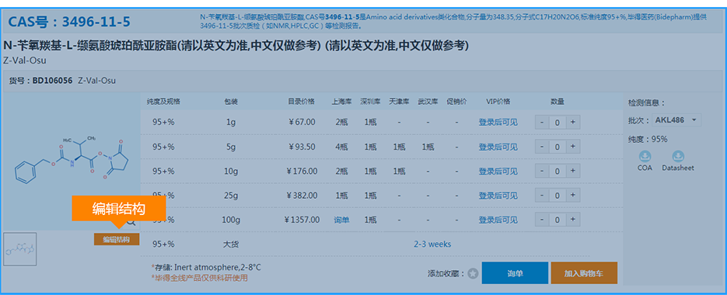Viewport: 727px width, 295px height.
Task: Click price ¥176.00
Action: pos(302,171)
